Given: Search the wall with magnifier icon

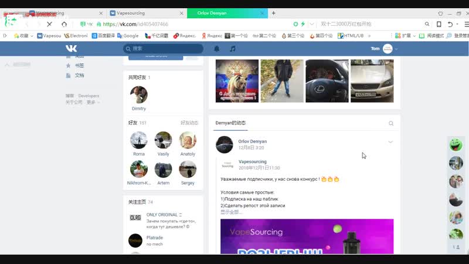Looking at the screenshot, I should pos(391,123).
